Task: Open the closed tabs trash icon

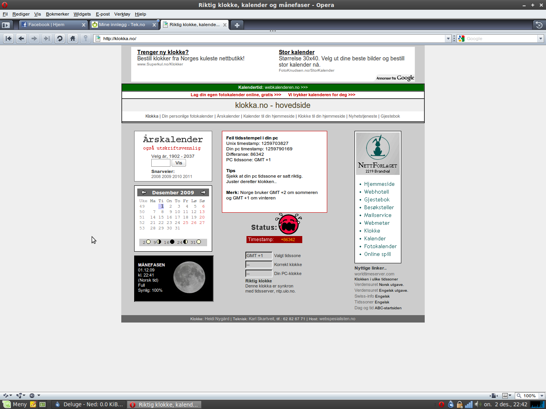Action: pos(539,25)
